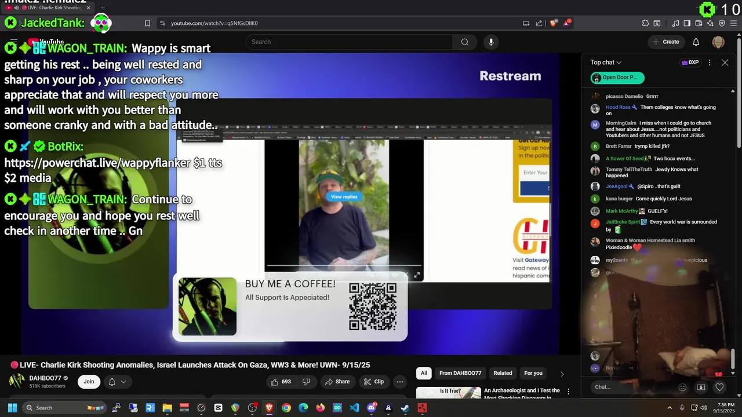The height and width of the screenshot is (417, 742).
Task: Open the browser hamburger main menu
Action: coord(734,23)
